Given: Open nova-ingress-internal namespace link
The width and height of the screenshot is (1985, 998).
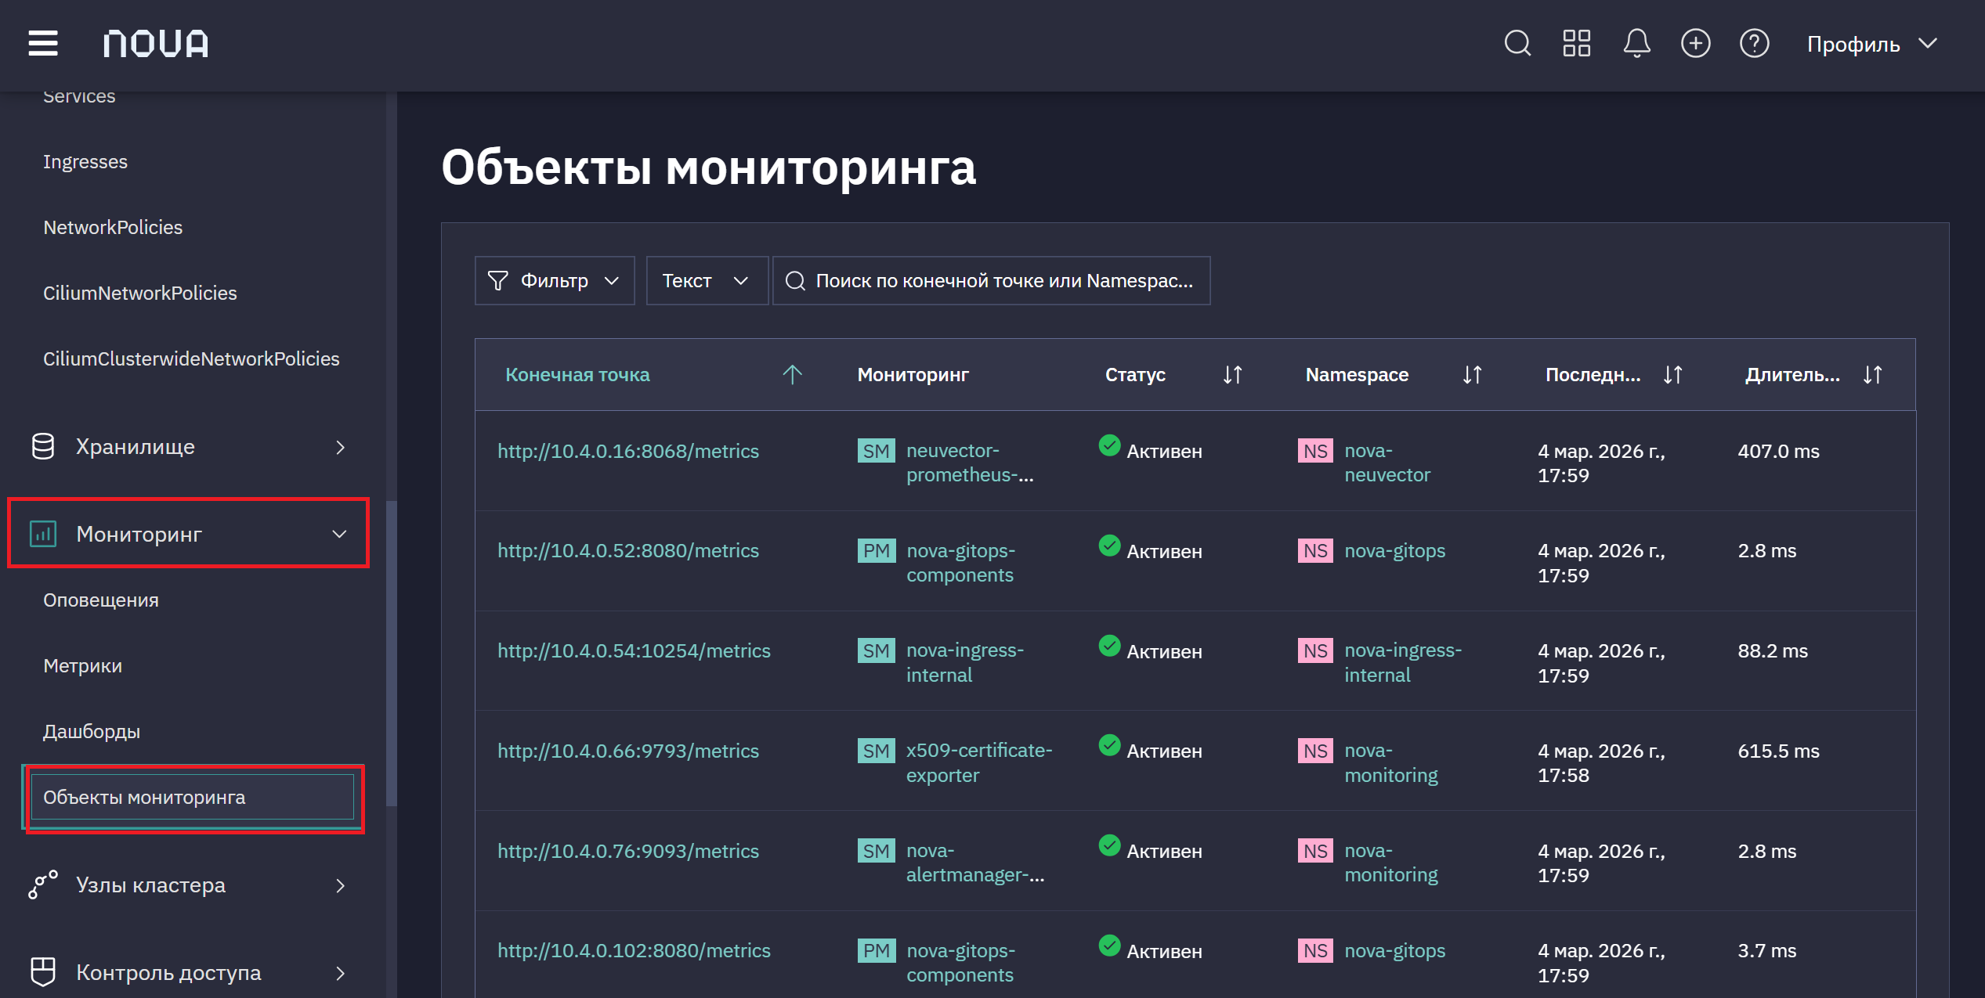Looking at the screenshot, I should (1403, 662).
